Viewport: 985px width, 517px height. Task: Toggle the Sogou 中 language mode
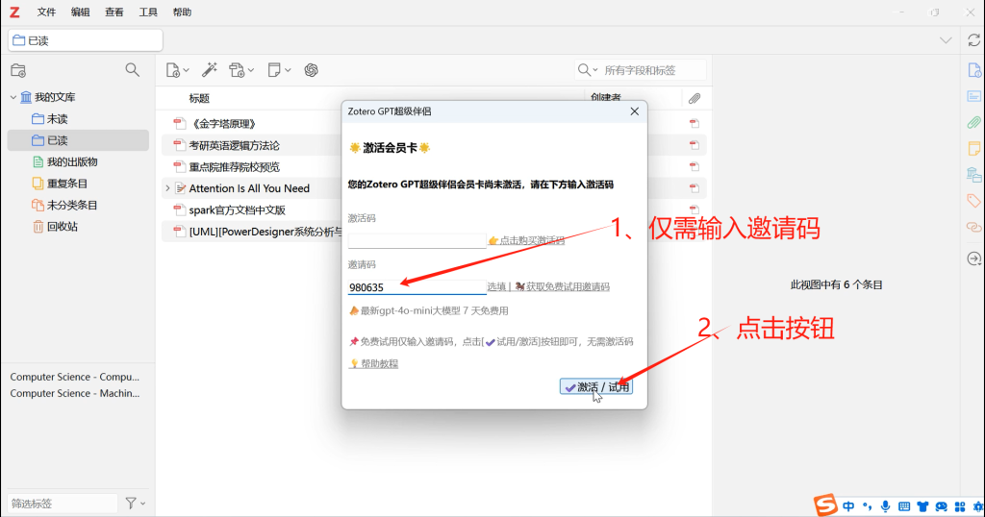coord(848,506)
